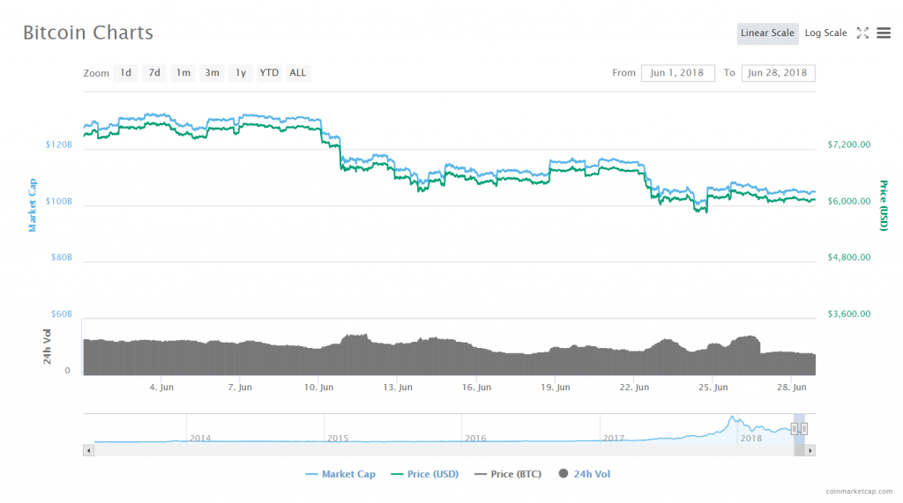
Task: Click the $120B market cap axis label
Action: (x=59, y=144)
